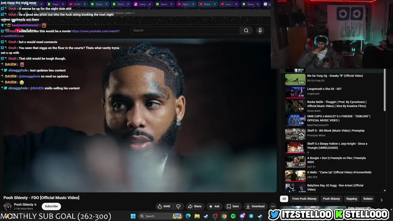Open Spotify from taskbar
This screenshot has width=393, height=221.
tap(233, 216)
